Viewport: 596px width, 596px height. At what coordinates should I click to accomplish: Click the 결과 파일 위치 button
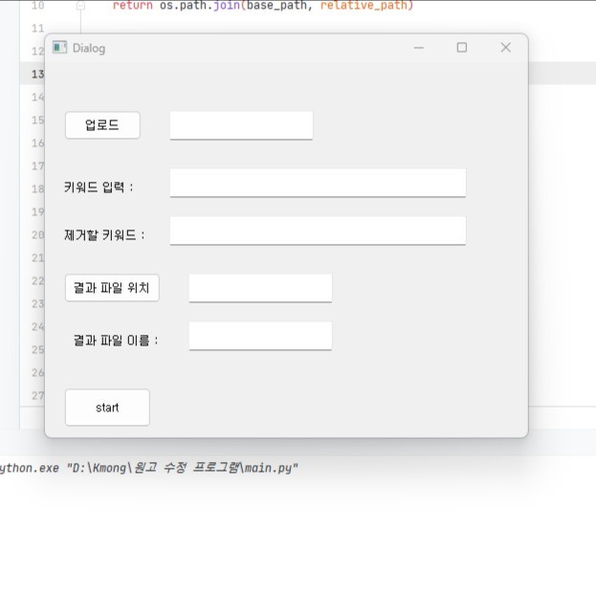pos(112,288)
